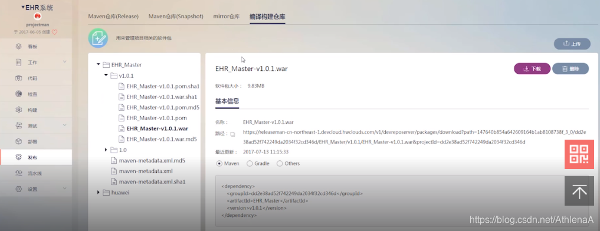Viewport: 600px width, 231px height.
Task: Switch to Maven仓库(Snapshot) tab
Action: pos(176,16)
